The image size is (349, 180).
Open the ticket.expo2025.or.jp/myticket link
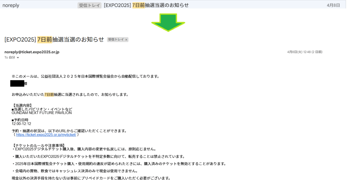[46, 134]
